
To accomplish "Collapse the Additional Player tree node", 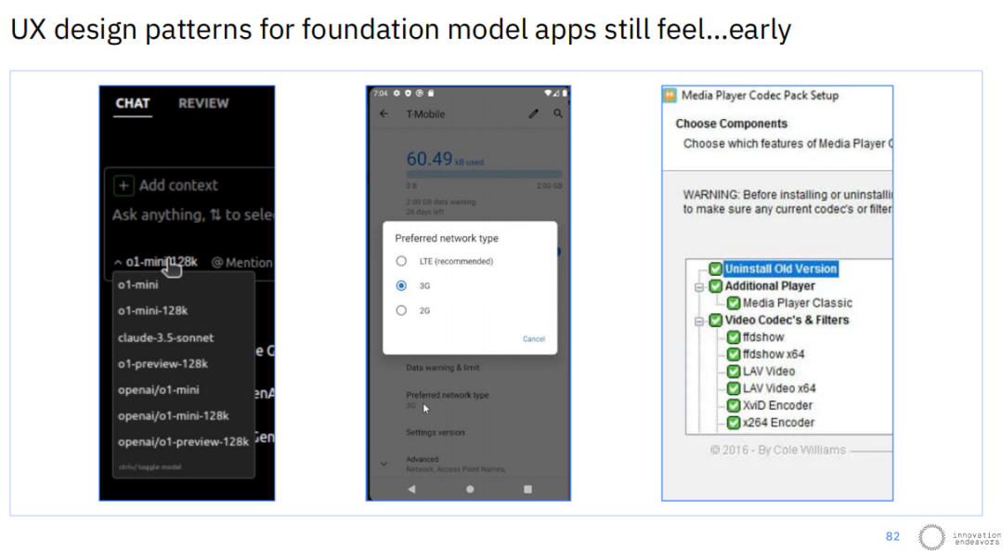I will pyautogui.click(x=699, y=287).
